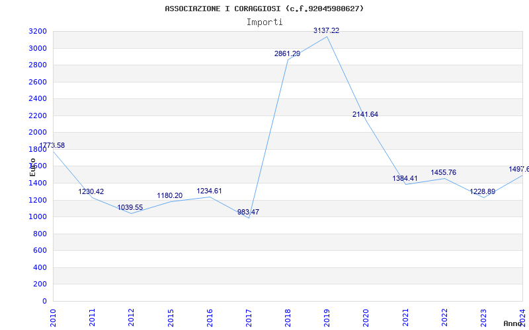Image resolution: width=529 pixels, height=330 pixels.
Task: Click the chart title ASSOCIAZIONE I CORAGGIOSI
Action: pos(264,9)
